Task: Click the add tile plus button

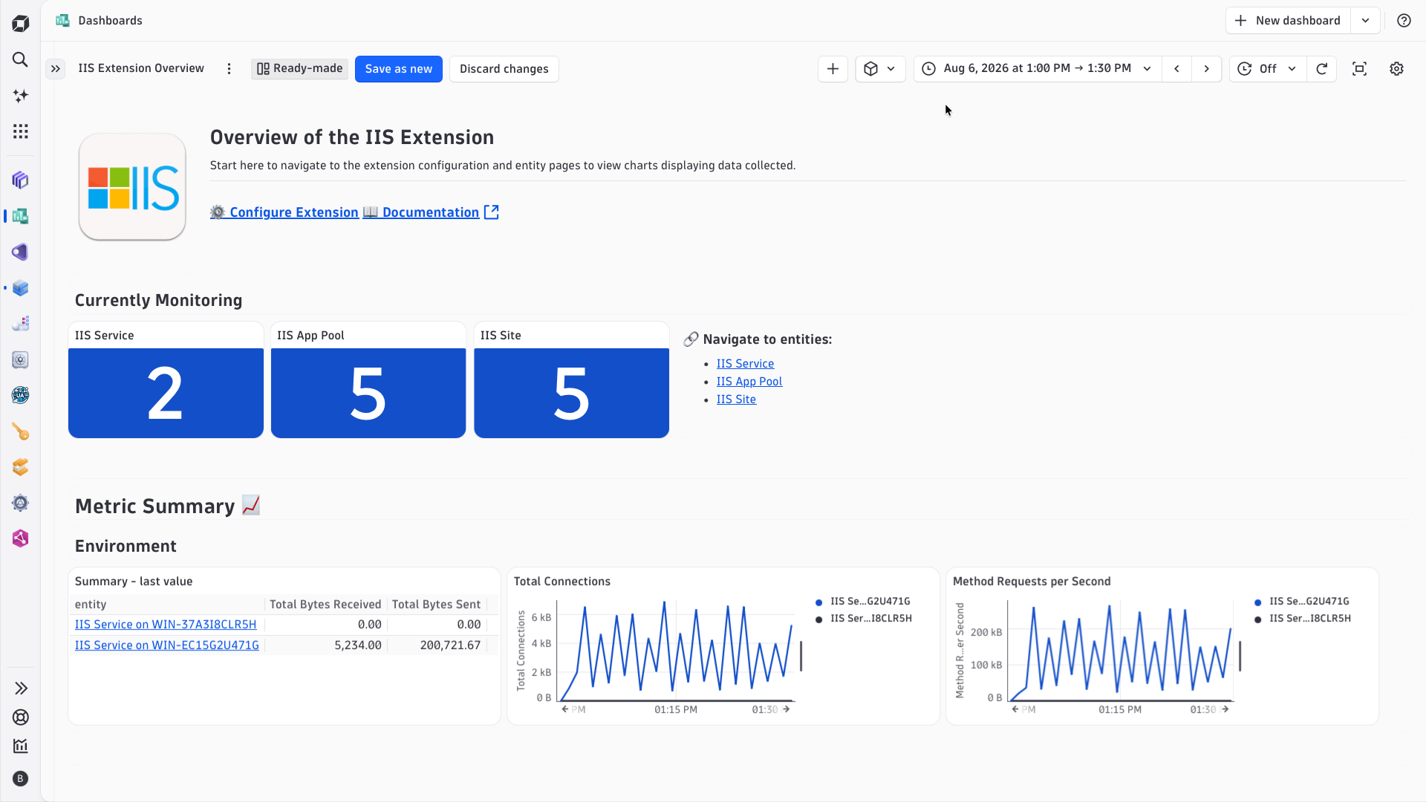Action: coord(833,69)
